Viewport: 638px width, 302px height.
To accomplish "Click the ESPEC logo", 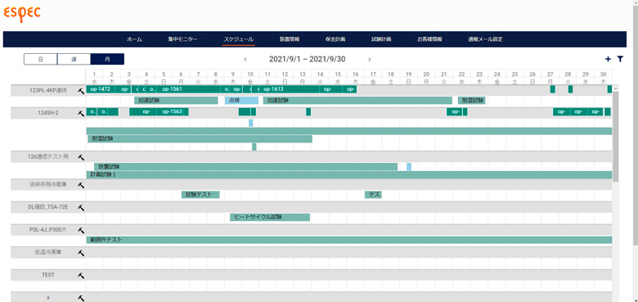I will click(22, 13).
